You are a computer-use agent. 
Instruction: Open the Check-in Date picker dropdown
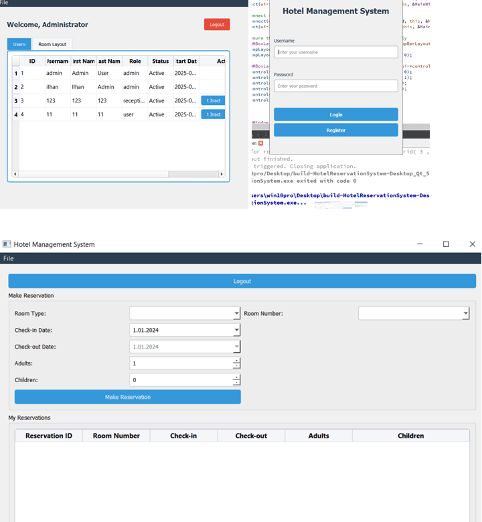coord(236,330)
